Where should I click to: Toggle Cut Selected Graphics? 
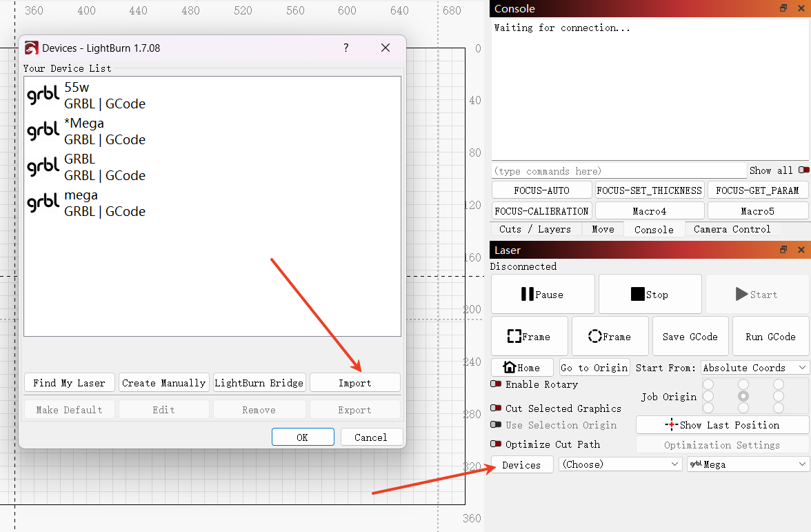click(495, 408)
